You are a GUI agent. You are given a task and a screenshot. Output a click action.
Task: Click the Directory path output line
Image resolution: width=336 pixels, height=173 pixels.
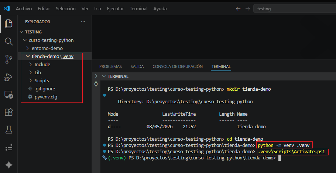coord(185,102)
